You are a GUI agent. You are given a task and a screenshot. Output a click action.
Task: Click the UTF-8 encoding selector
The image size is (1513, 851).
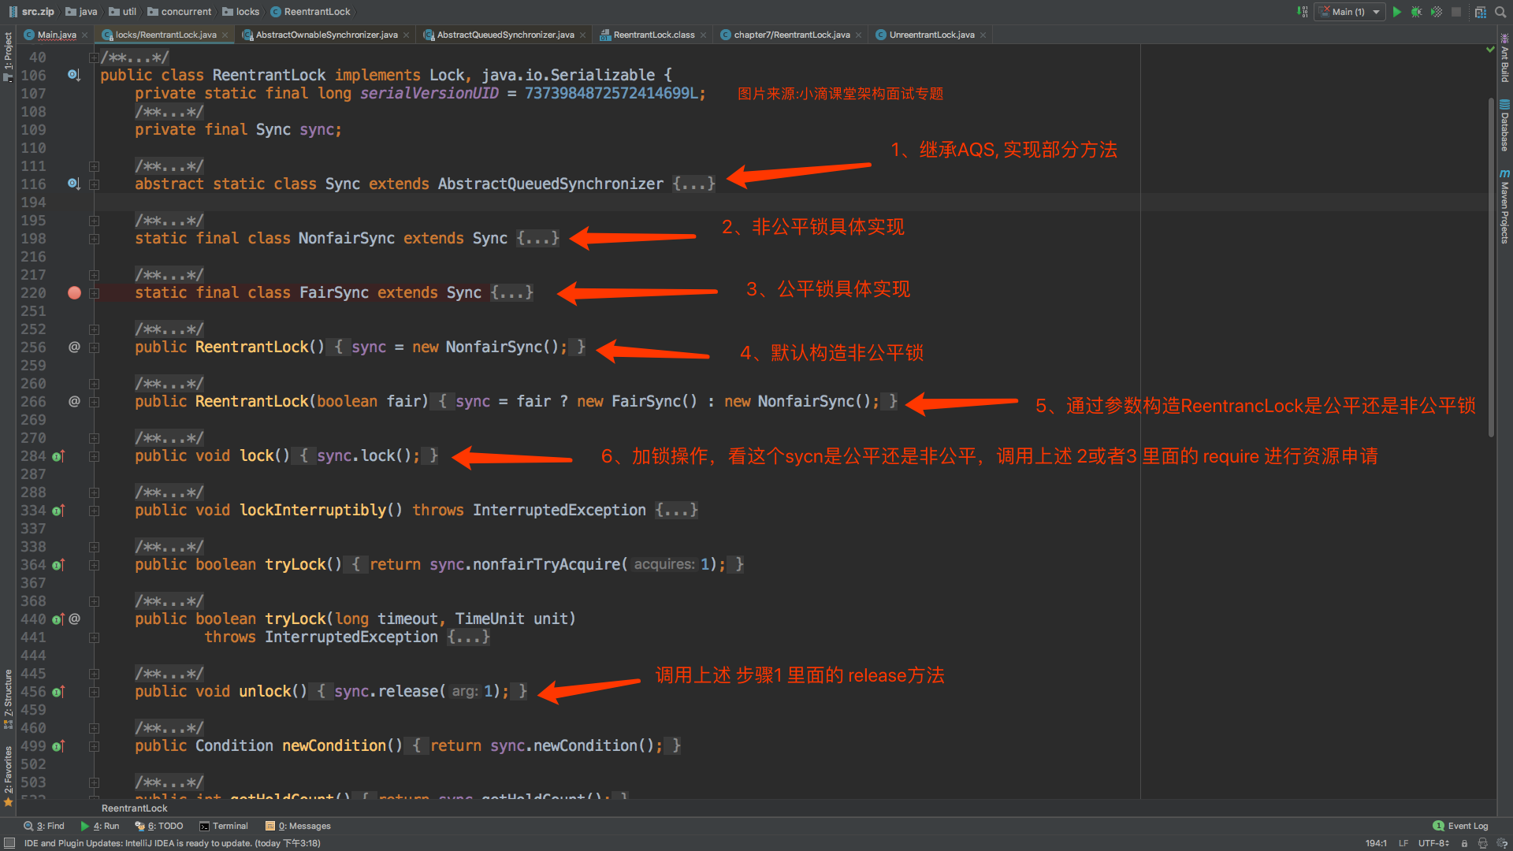click(1433, 843)
